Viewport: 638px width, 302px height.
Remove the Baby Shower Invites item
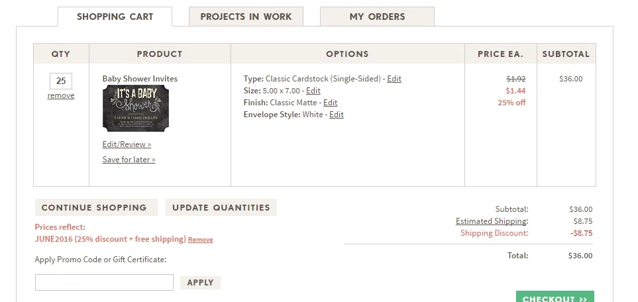(61, 95)
